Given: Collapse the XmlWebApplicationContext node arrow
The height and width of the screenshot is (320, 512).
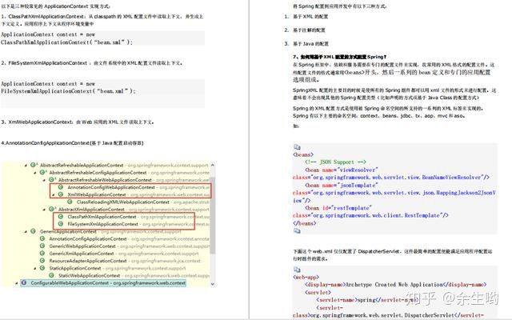Looking at the screenshot, I should tap(54, 195).
